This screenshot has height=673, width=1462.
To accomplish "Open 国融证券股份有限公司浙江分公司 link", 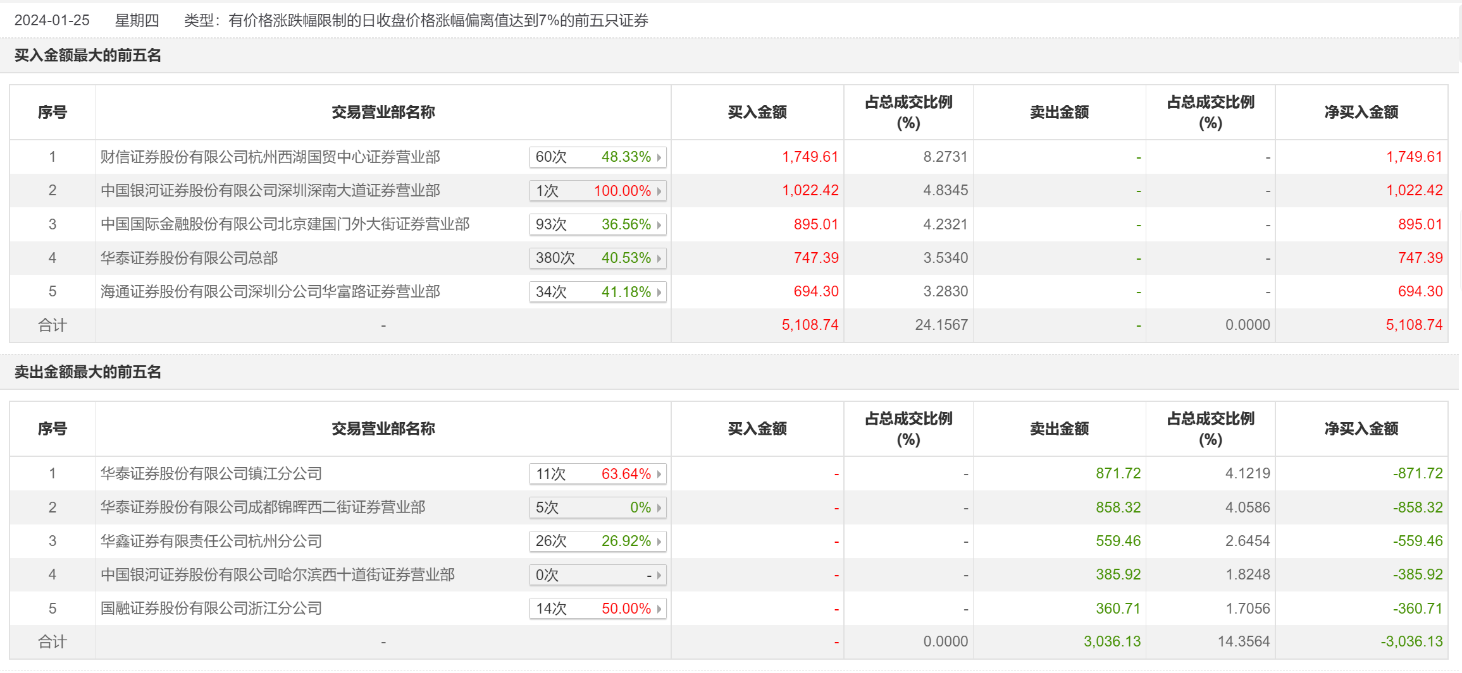I will click(x=211, y=608).
